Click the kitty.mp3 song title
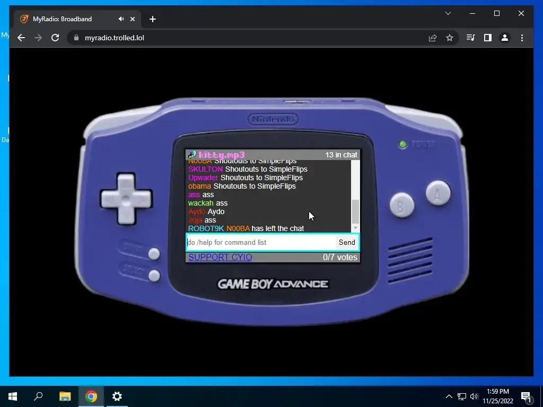543x407 pixels. (222, 155)
